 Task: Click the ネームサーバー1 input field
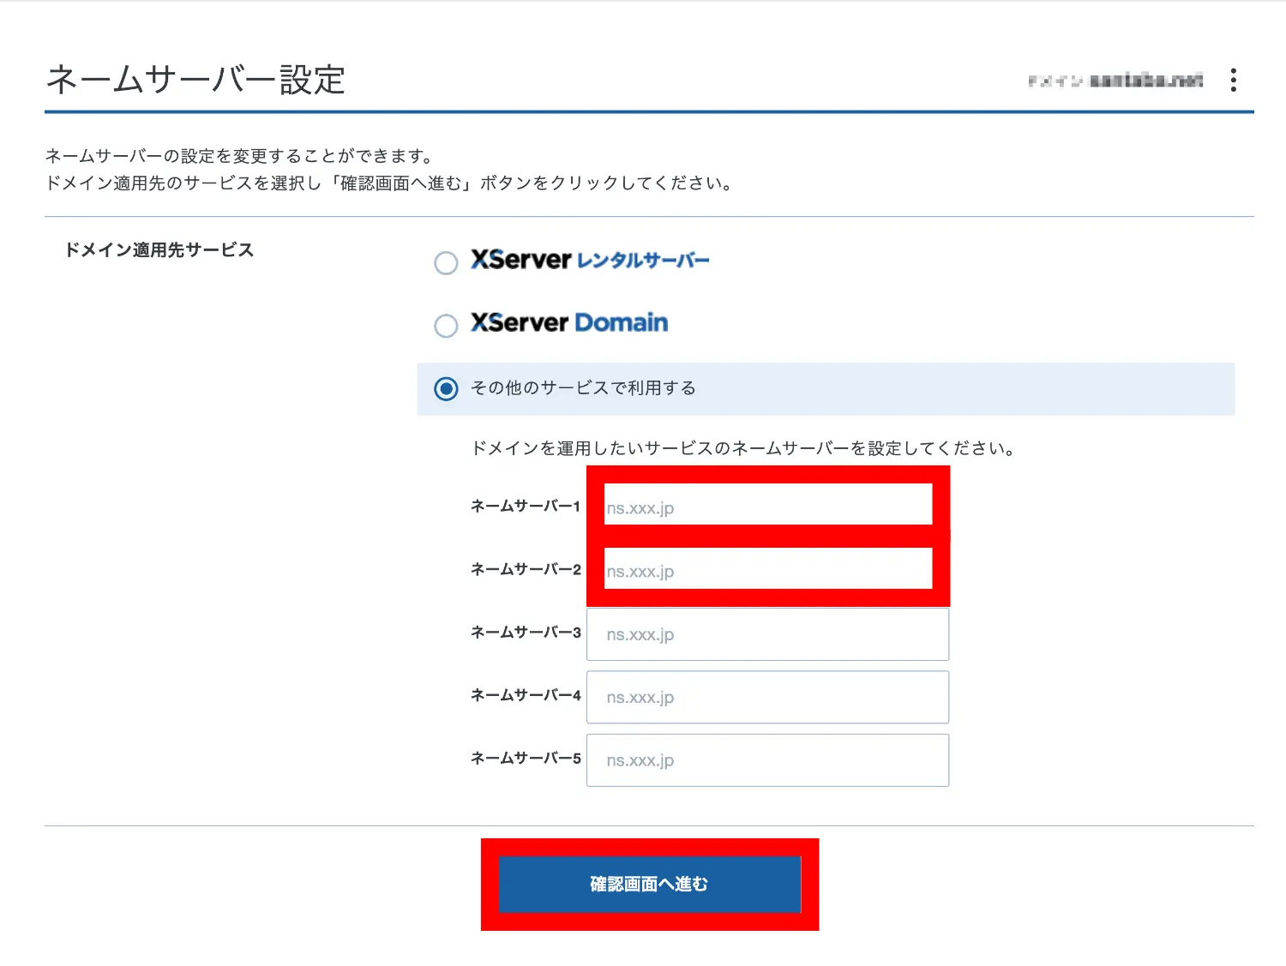point(767,506)
